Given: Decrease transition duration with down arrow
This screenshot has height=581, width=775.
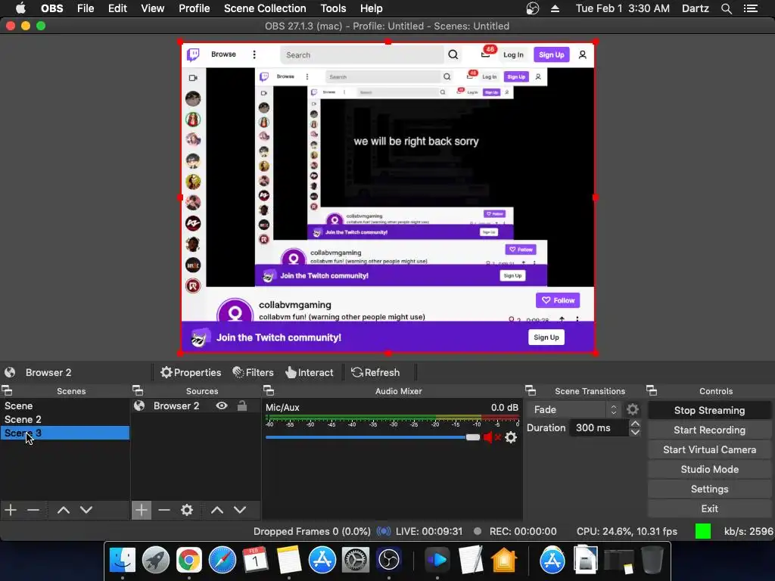Looking at the screenshot, I should (x=635, y=432).
